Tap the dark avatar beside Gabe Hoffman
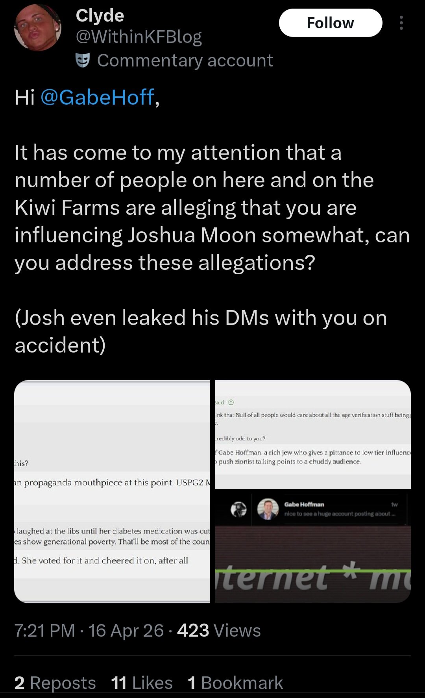The width and height of the screenshot is (425, 698). [x=238, y=509]
